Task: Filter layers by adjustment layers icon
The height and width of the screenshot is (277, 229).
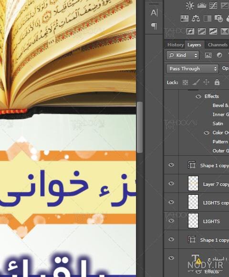Action: point(219,55)
